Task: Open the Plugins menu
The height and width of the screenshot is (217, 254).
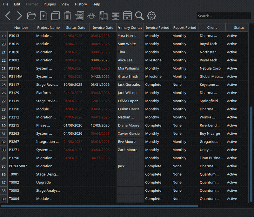Action: coord(50,4)
